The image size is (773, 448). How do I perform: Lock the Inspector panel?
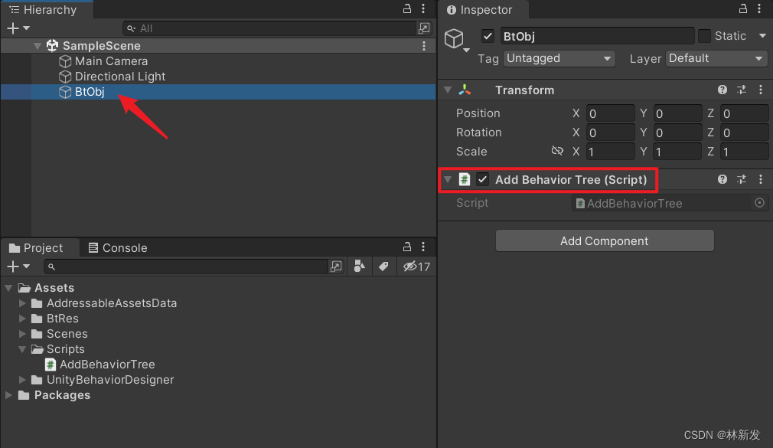click(742, 8)
